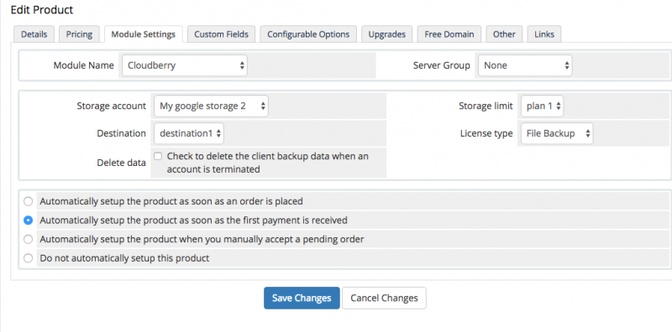Click the Cancel Changes button
672x332 pixels.
384,298
